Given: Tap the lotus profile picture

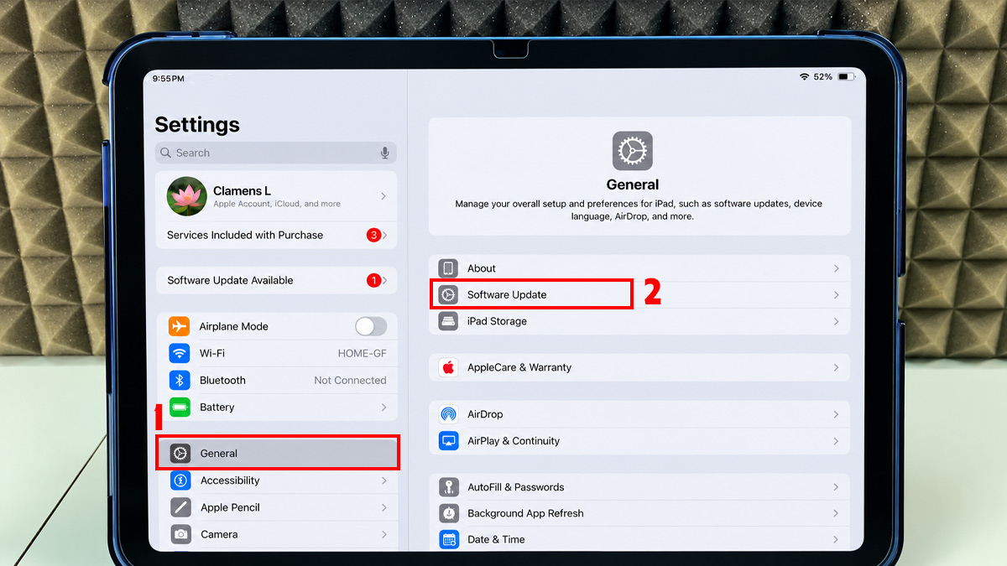Looking at the screenshot, I should [x=187, y=196].
